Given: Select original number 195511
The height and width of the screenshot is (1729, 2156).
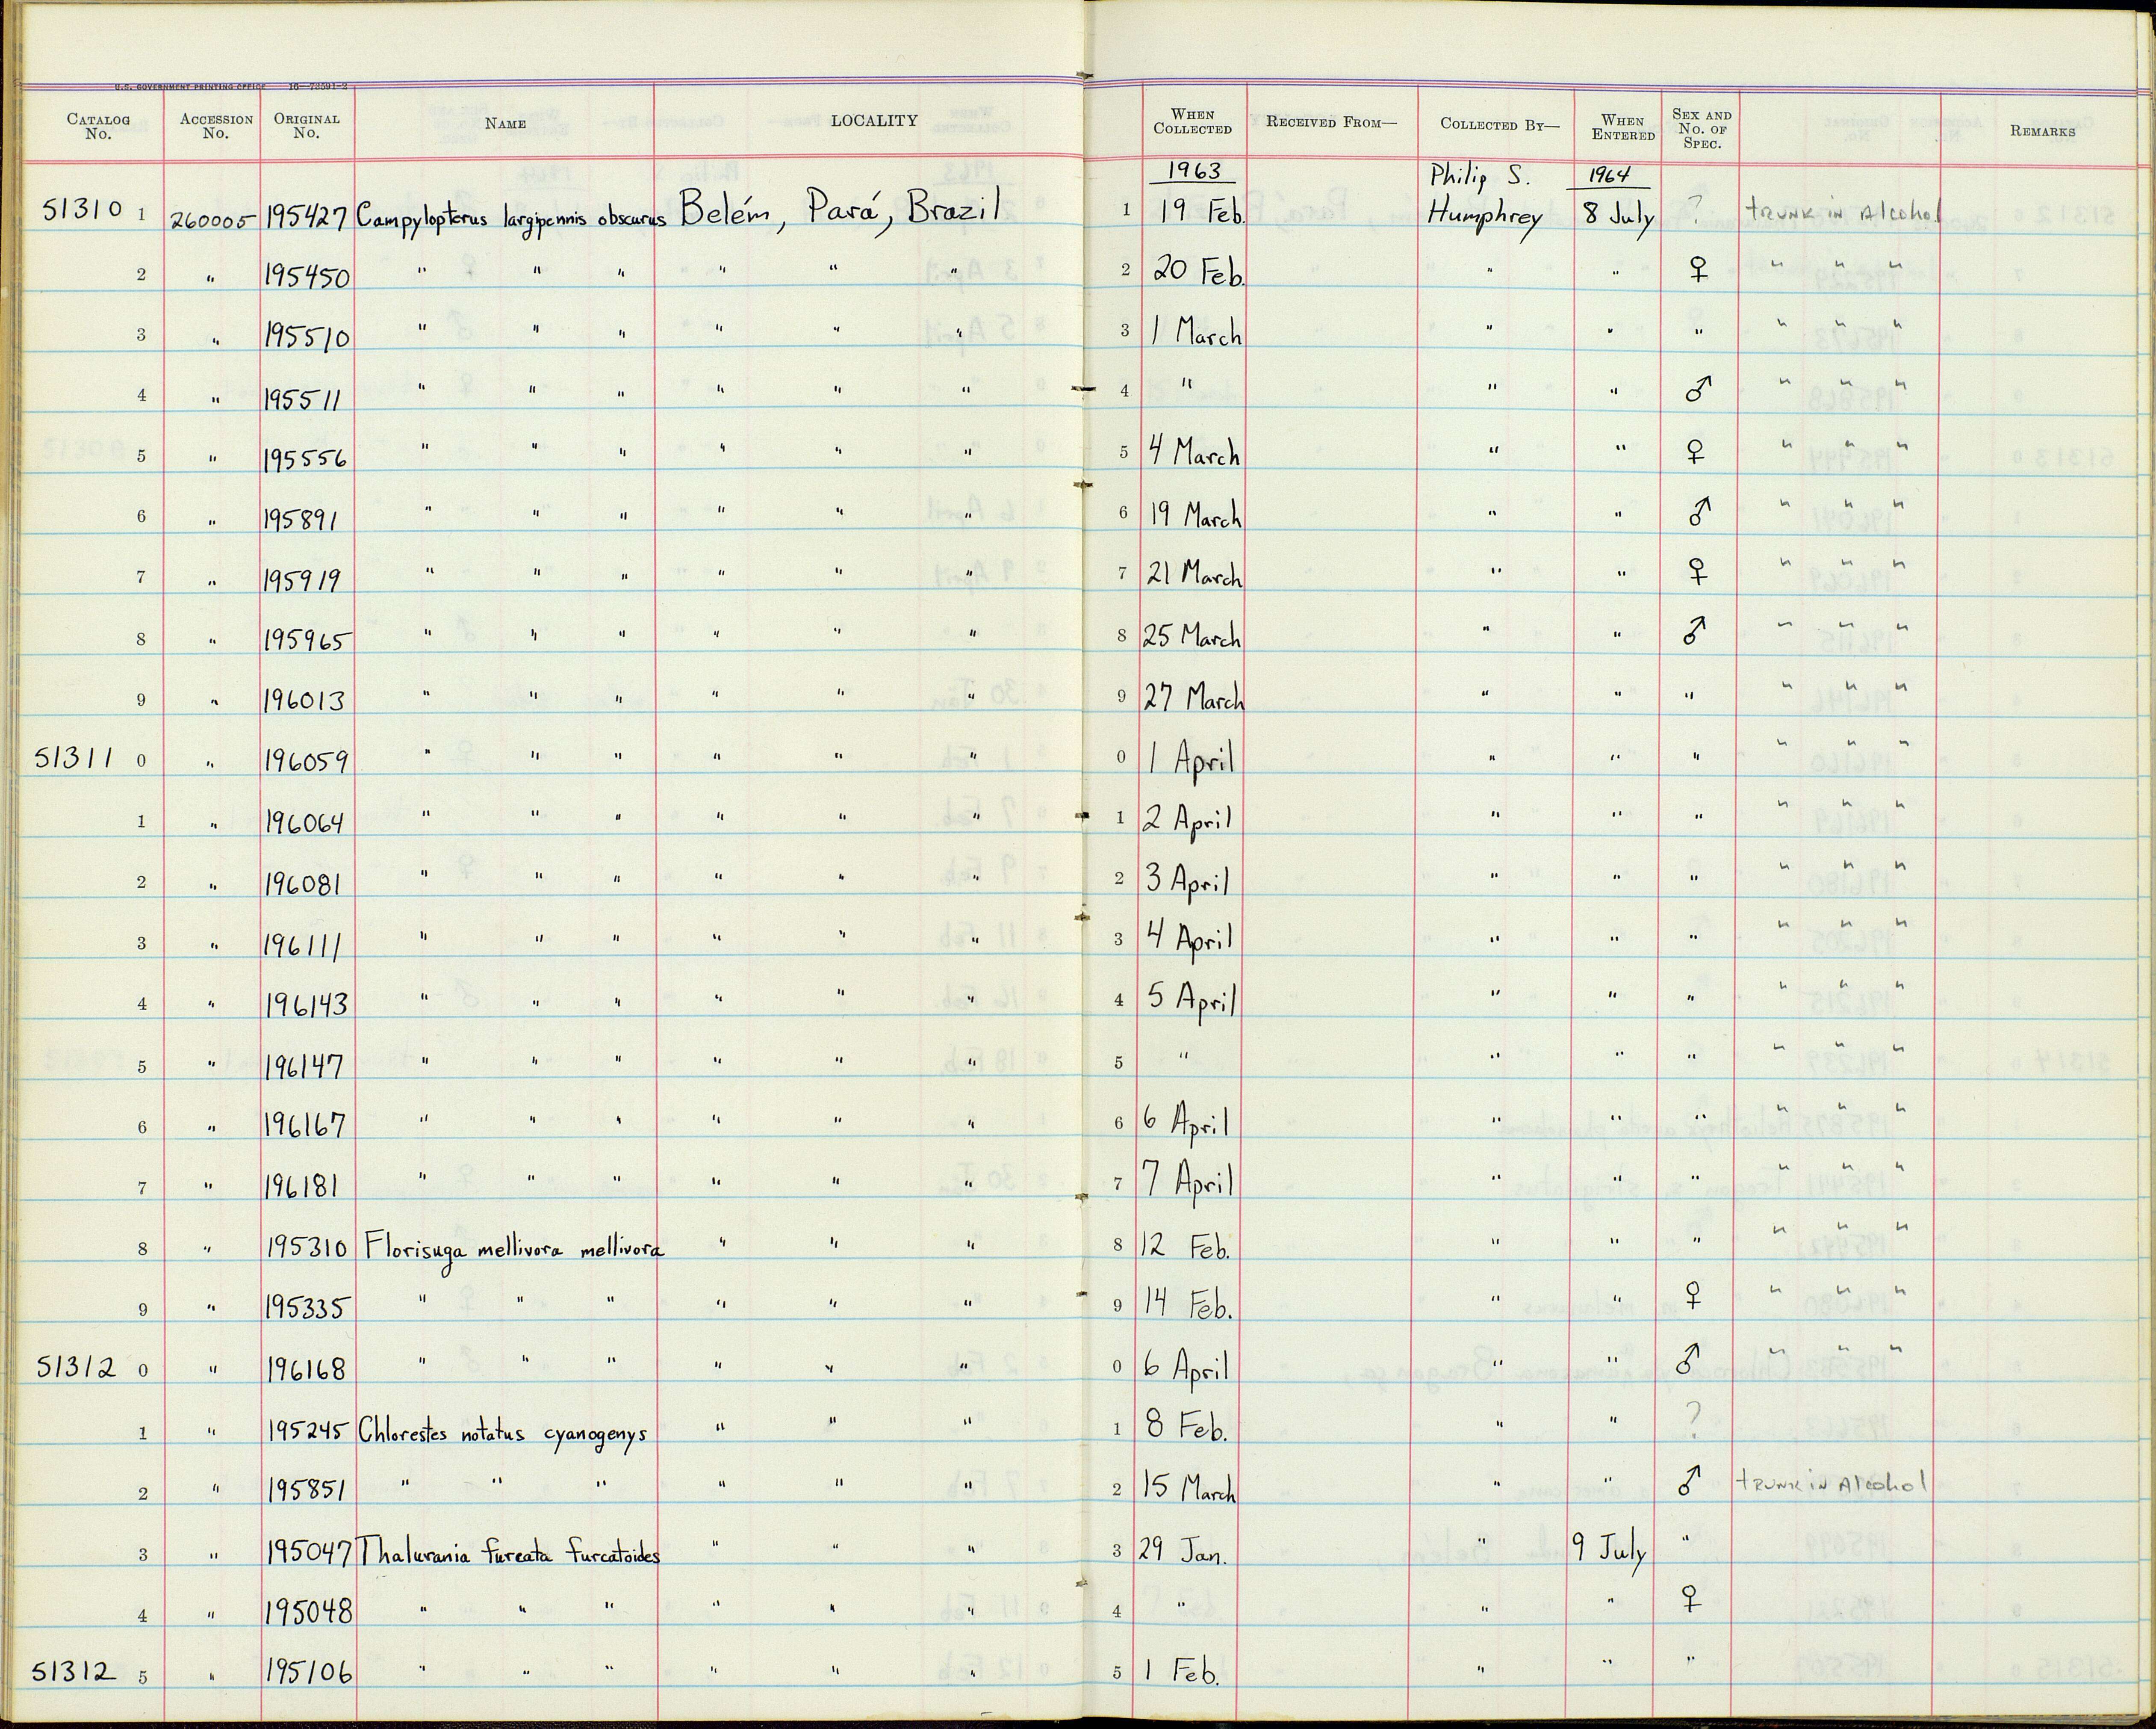Looking at the screenshot, I should [x=303, y=400].
